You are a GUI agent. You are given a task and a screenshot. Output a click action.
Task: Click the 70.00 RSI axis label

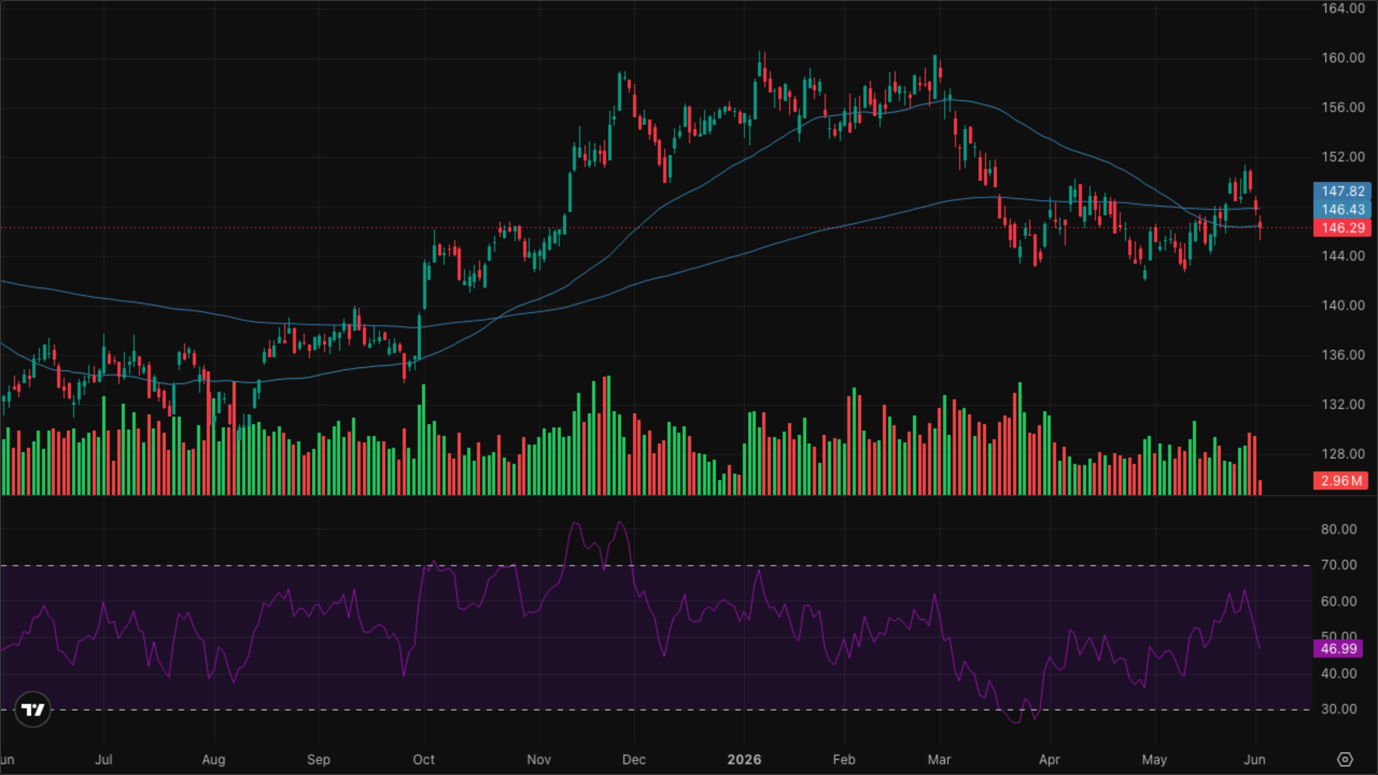click(x=1339, y=565)
